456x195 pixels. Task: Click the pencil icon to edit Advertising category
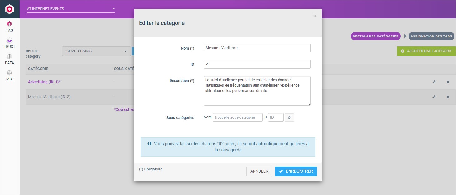coord(434,82)
